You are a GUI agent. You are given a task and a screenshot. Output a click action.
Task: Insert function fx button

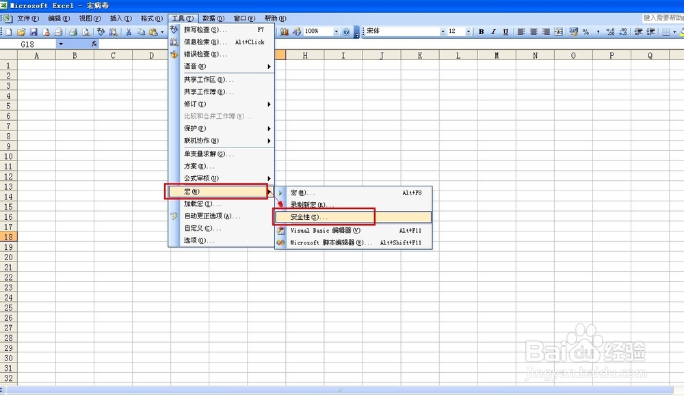coord(94,44)
